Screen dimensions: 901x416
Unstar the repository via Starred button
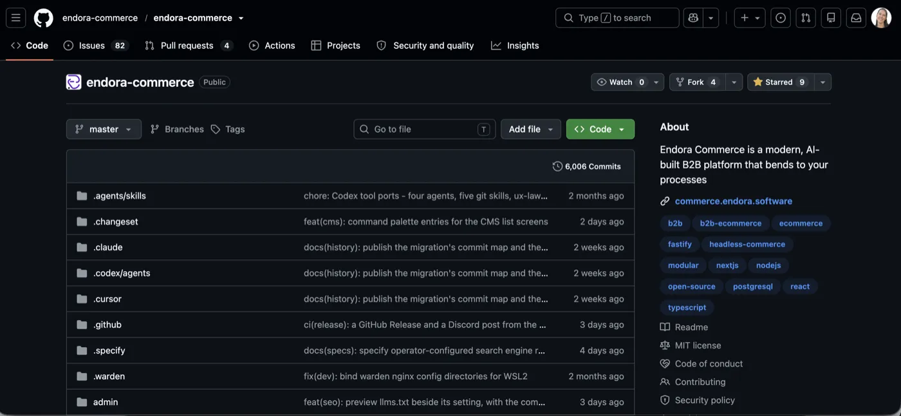781,82
